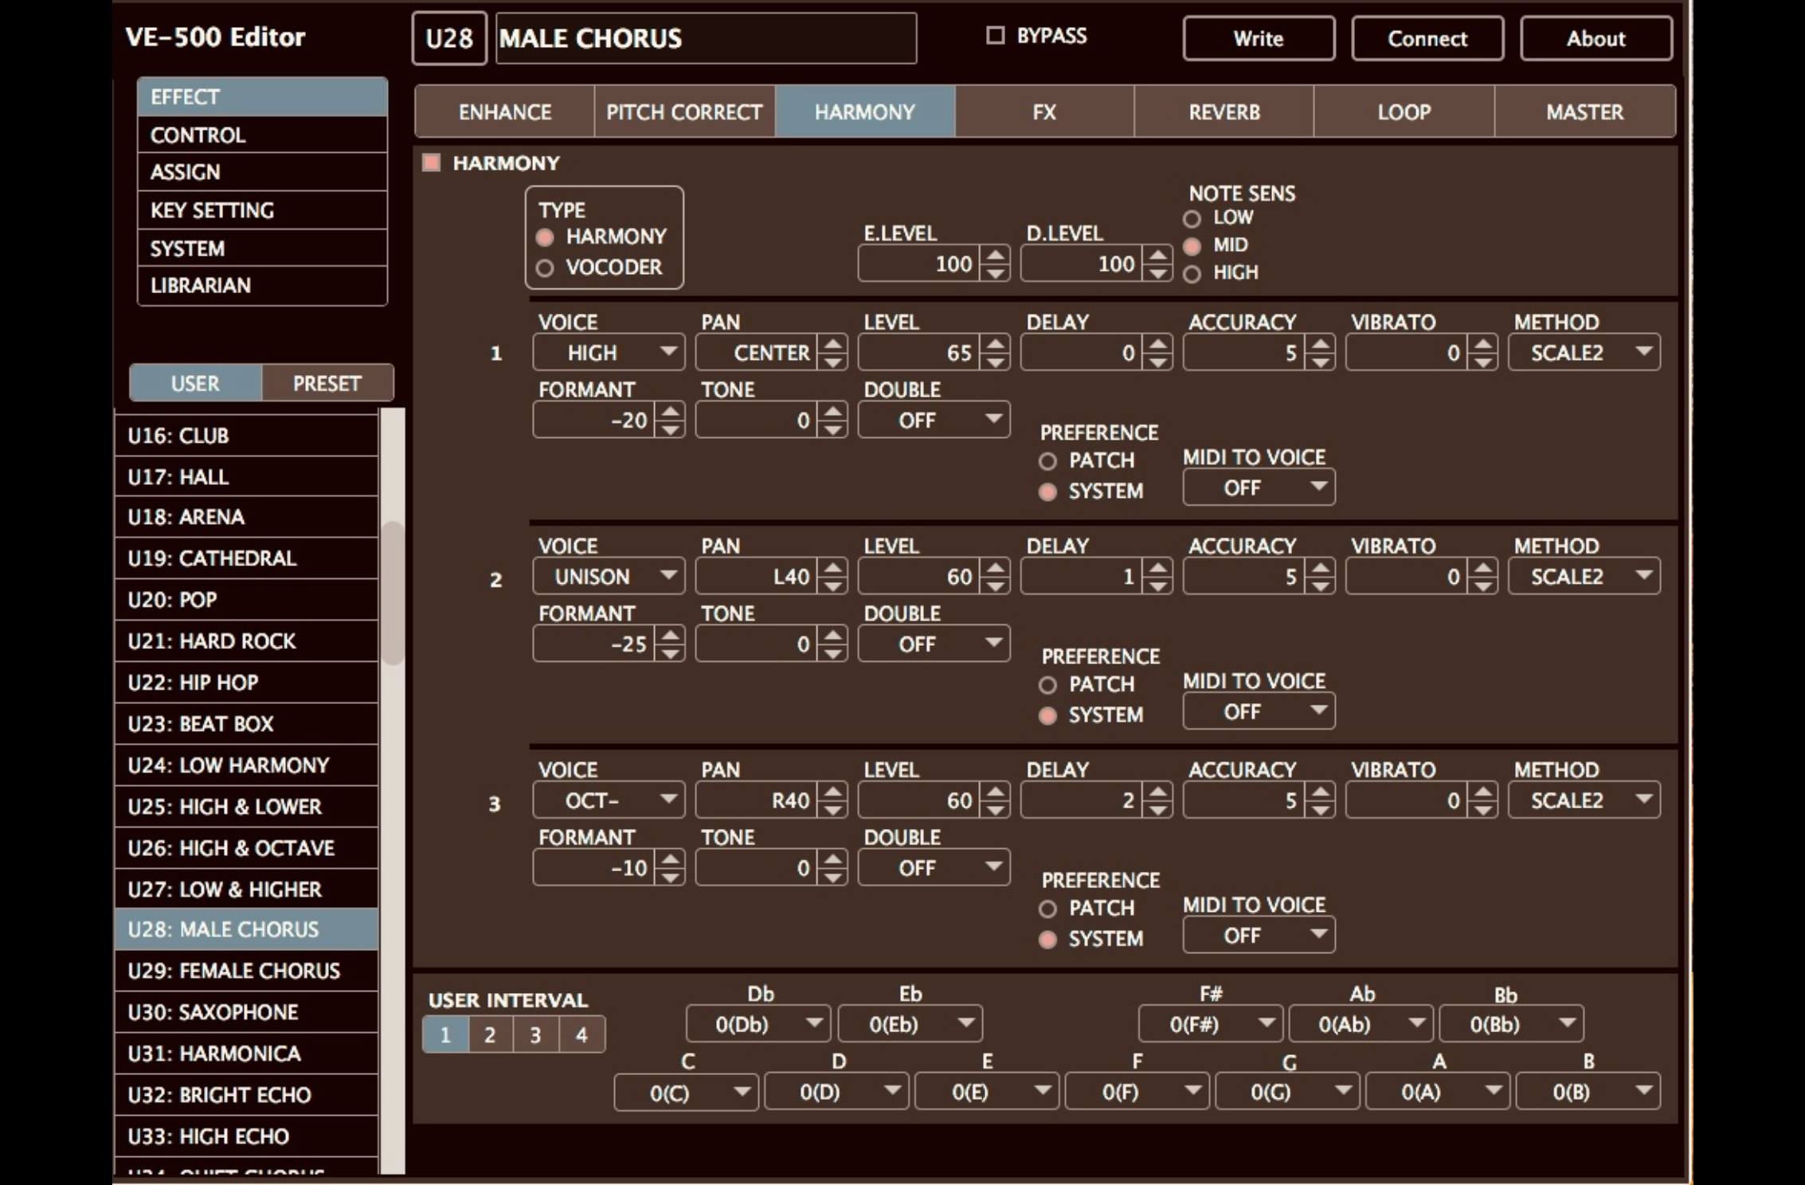The width and height of the screenshot is (1805, 1185).
Task: Open voice 2 DOUBLE dropdown
Action: coord(934,643)
